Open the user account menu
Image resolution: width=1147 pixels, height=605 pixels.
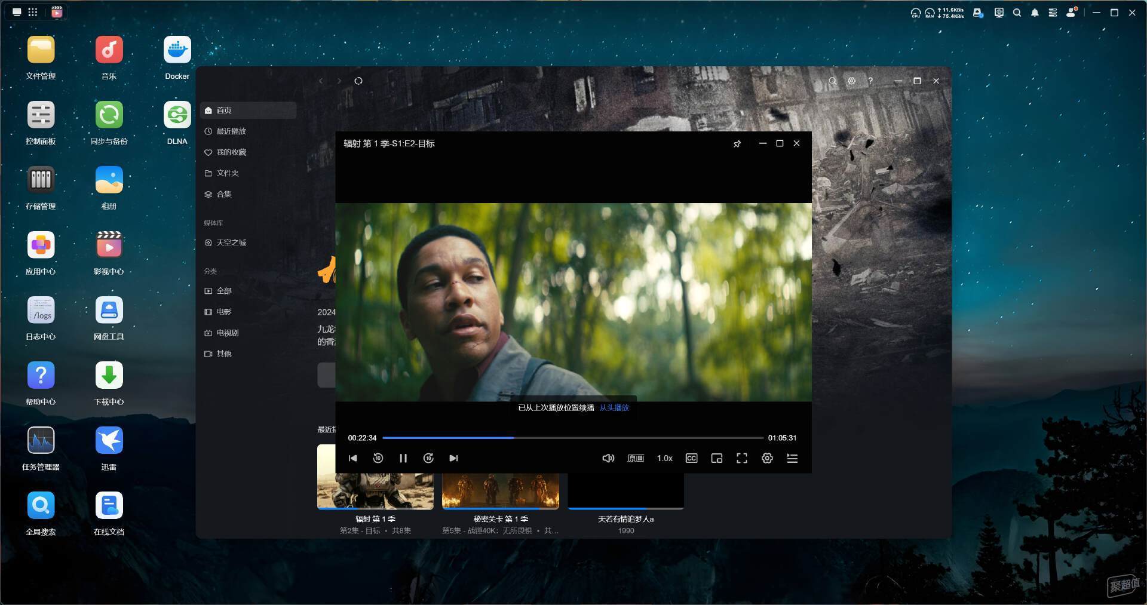(1072, 12)
